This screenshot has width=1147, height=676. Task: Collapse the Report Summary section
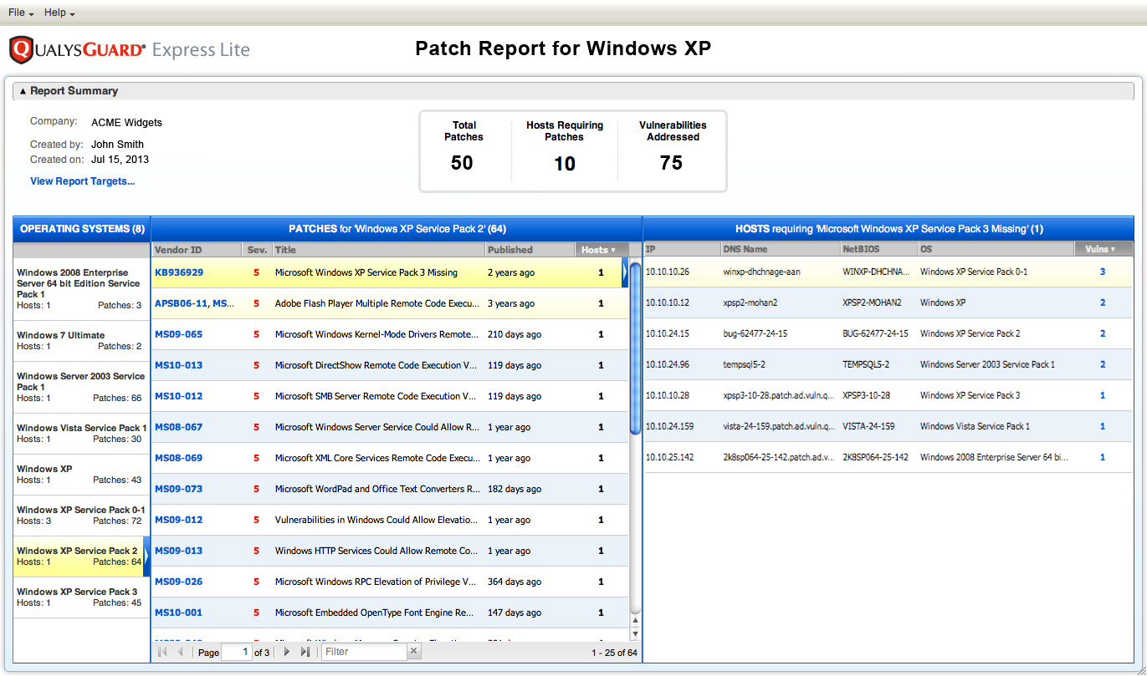click(23, 91)
